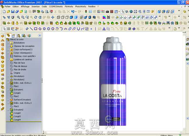
Task: Expand the Annotations tree node
Action: [8, 43]
